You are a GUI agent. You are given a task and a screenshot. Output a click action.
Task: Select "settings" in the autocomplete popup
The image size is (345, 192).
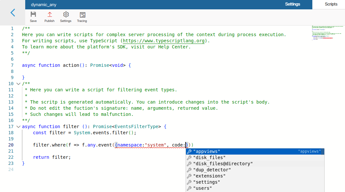pos(207,182)
